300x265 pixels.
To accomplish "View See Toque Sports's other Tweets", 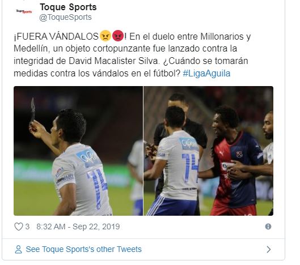I will coord(83,249).
